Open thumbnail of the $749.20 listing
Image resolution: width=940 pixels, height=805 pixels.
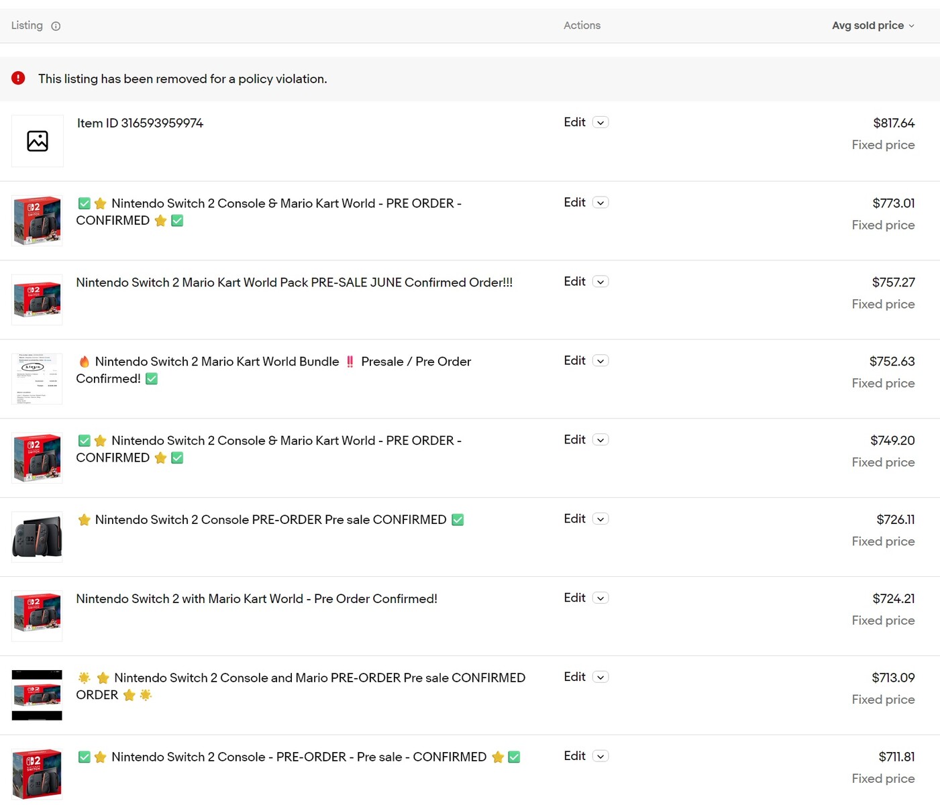click(x=38, y=458)
